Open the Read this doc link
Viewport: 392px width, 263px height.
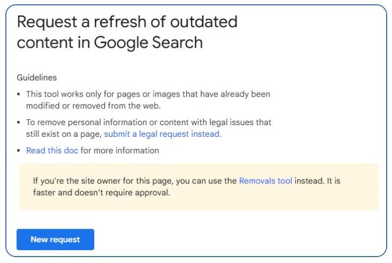(x=52, y=150)
